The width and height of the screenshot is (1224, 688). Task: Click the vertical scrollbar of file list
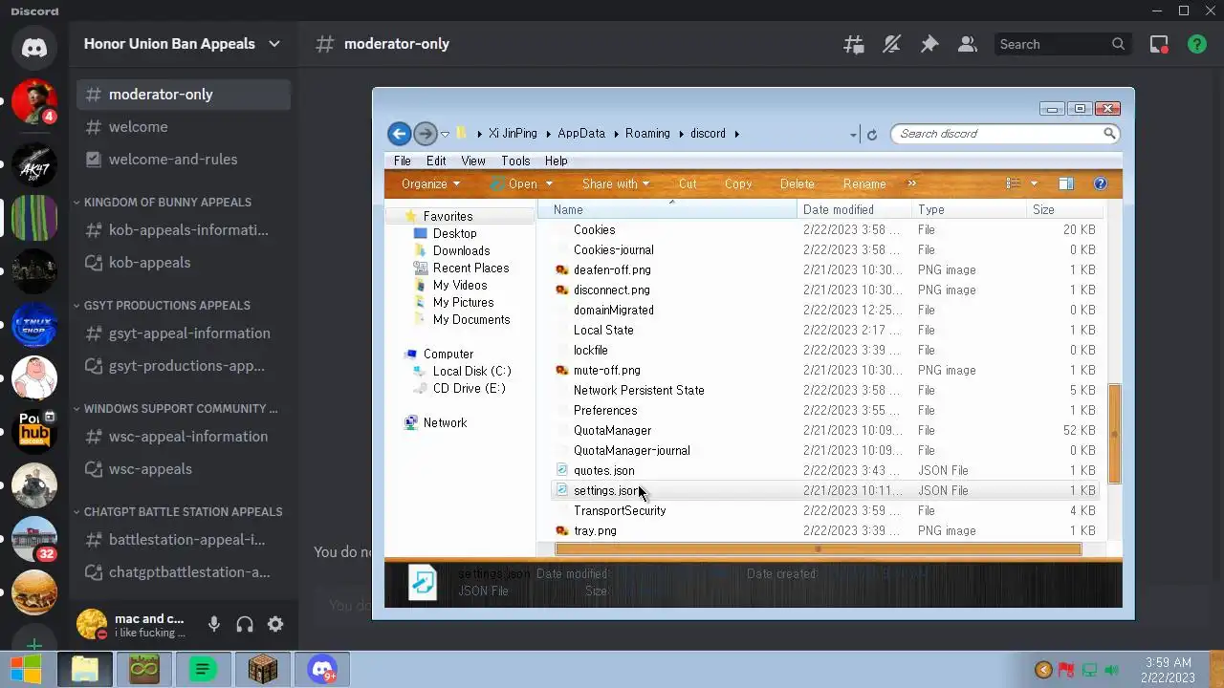(1113, 434)
